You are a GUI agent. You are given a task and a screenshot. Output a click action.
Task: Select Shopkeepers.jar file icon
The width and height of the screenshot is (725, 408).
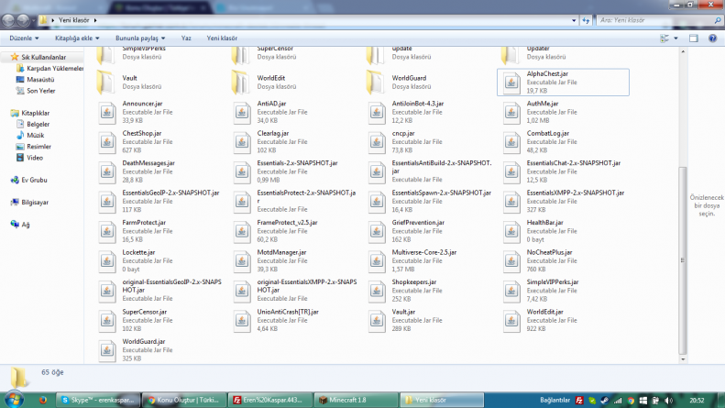pyautogui.click(x=377, y=291)
